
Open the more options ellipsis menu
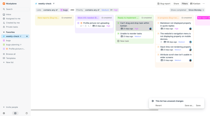click(204, 4)
